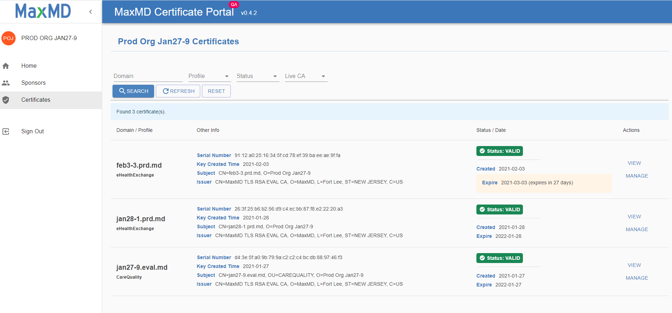Click the version label v0.4.2
The width and height of the screenshot is (672, 313).
tap(249, 13)
